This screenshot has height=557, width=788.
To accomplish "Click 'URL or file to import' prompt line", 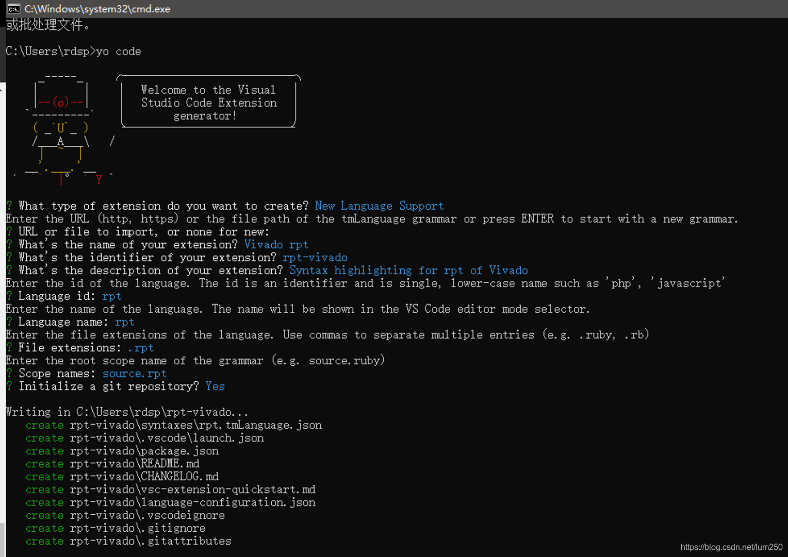I will (138, 232).
